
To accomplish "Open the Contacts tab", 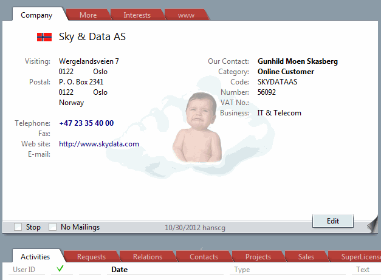I will pos(204,257).
